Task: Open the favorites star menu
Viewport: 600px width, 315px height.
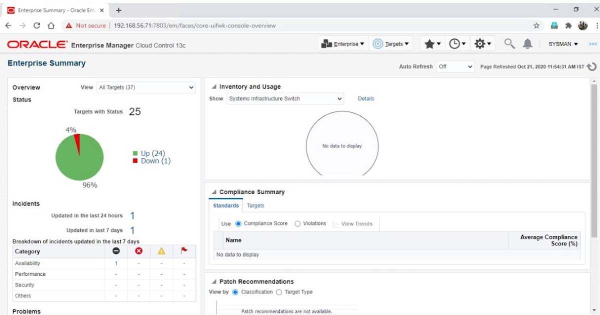Action: (x=431, y=43)
